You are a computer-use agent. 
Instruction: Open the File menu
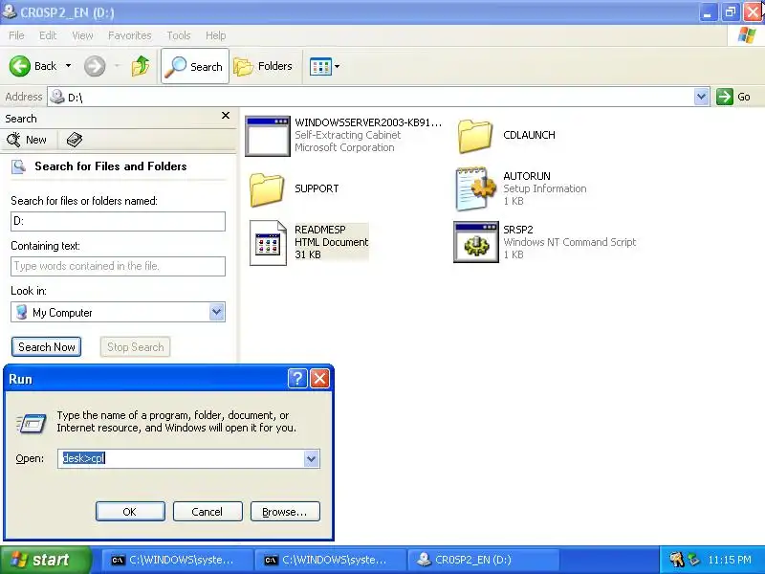16,35
